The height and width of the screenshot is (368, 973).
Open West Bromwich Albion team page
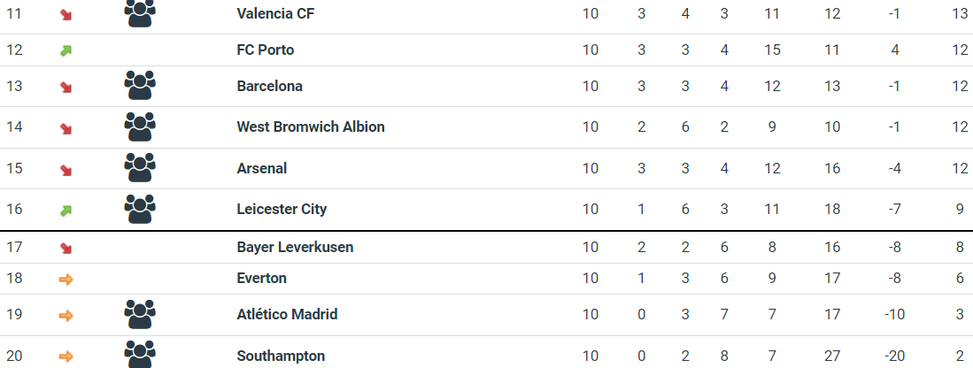click(311, 126)
